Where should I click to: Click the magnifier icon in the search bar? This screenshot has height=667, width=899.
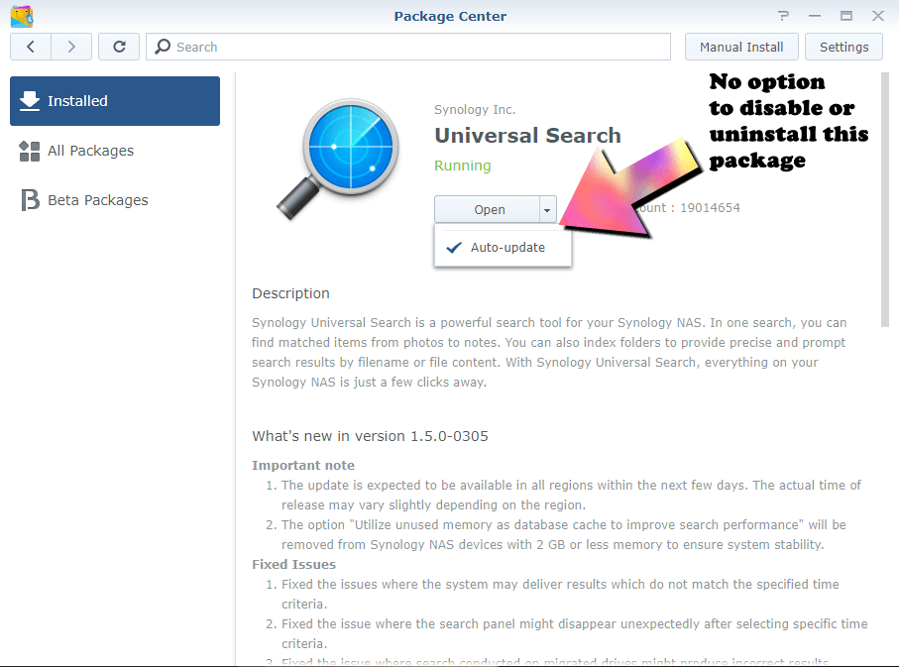point(163,47)
